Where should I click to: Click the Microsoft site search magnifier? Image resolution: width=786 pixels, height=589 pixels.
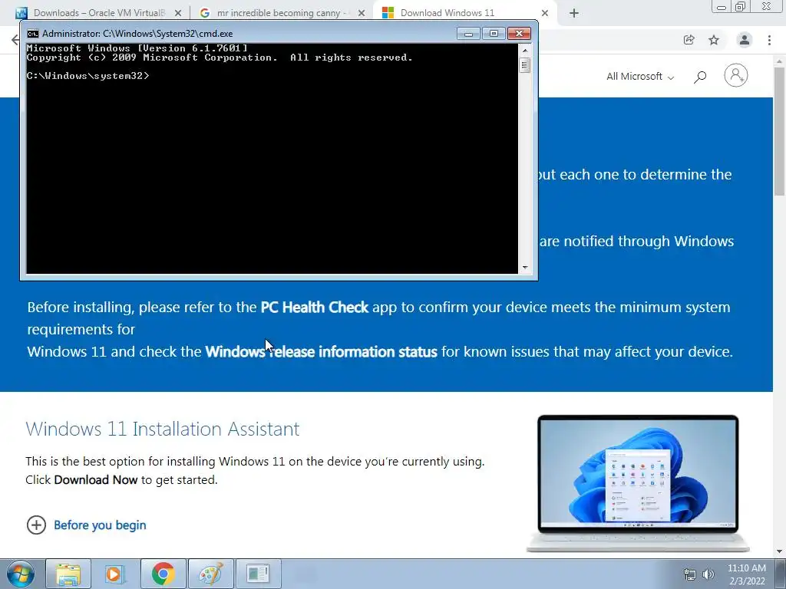700,77
